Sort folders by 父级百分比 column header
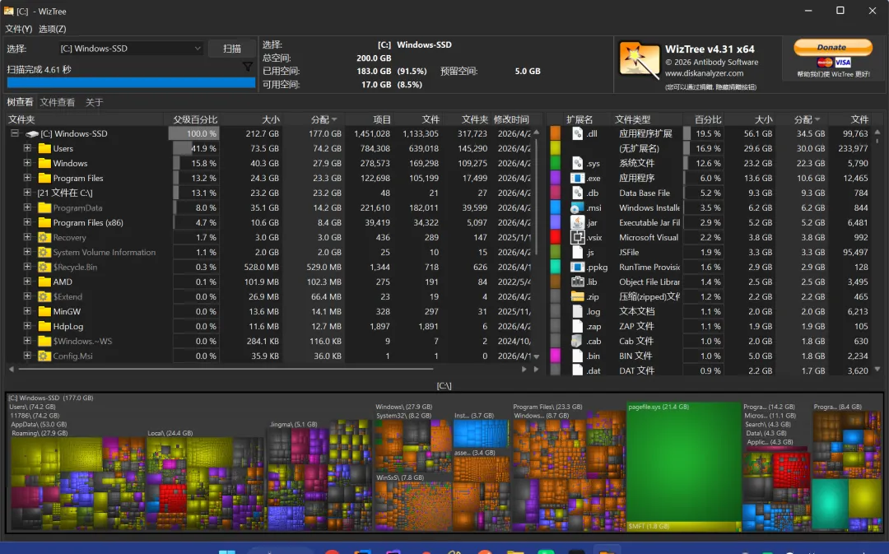 (194, 119)
